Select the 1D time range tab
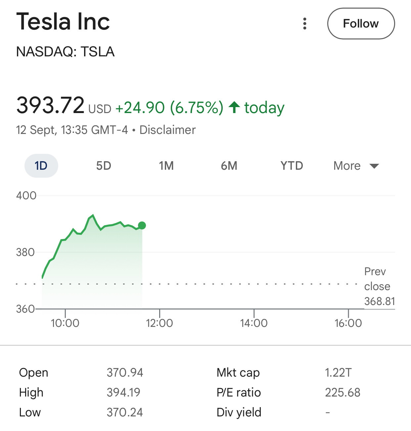This screenshot has width=411, height=431. (41, 166)
